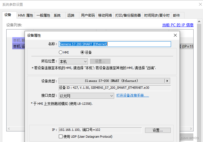Open the 时间同步/夏令时 tab
Viewport: 203px width, 142px height.
click(x=157, y=15)
